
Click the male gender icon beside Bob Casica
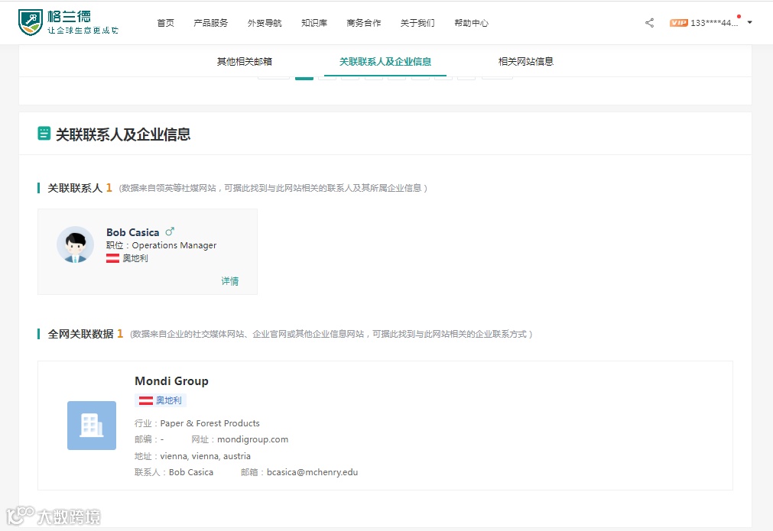click(x=170, y=232)
